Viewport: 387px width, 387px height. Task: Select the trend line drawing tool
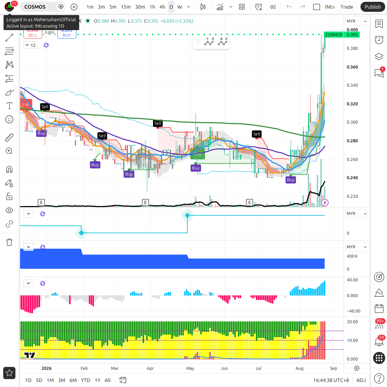click(9, 38)
